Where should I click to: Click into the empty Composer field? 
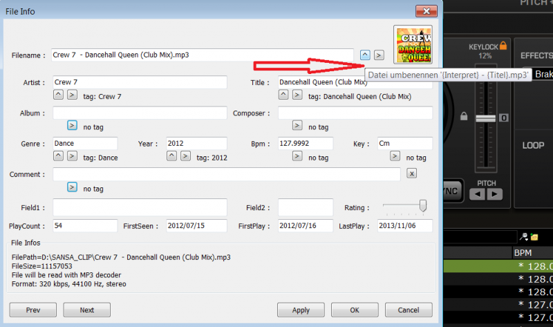[355, 113]
